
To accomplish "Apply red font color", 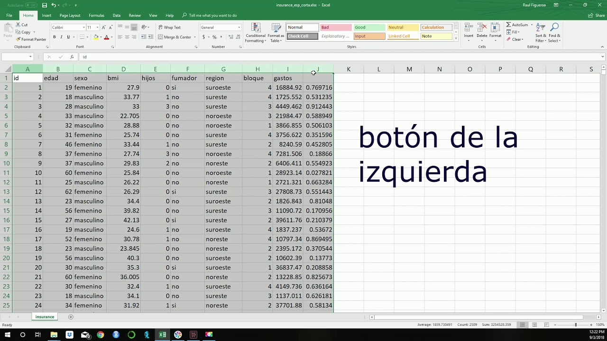I will pos(106,37).
